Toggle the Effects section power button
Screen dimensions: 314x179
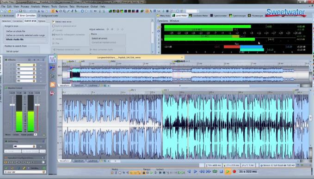click(x=6, y=60)
